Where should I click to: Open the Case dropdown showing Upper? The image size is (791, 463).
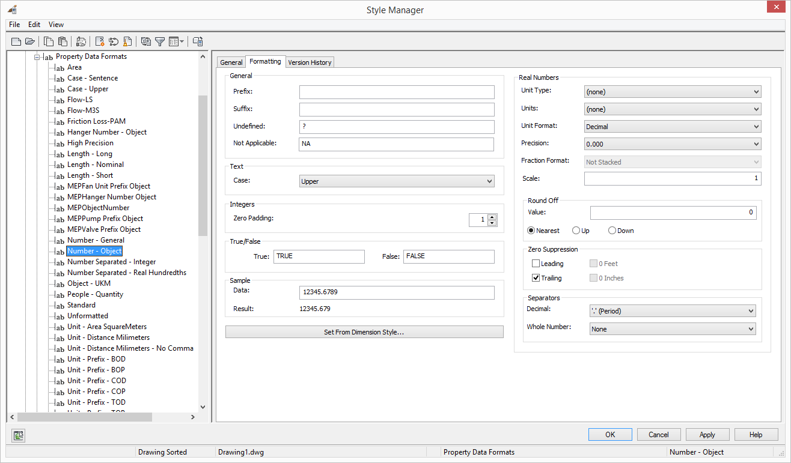click(x=397, y=181)
